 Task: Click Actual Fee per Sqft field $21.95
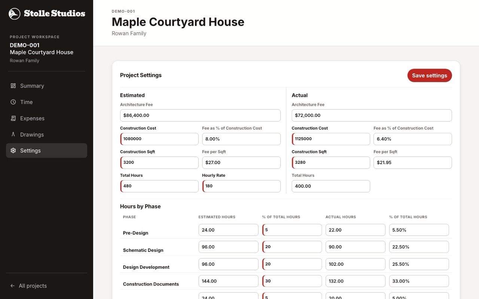point(413,163)
